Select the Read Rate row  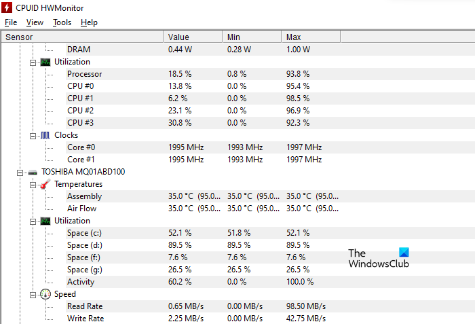pyautogui.click(x=85, y=306)
